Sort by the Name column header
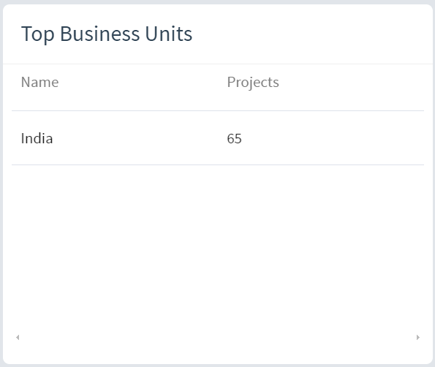This screenshot has height=367, width=435. pos(40,82)
